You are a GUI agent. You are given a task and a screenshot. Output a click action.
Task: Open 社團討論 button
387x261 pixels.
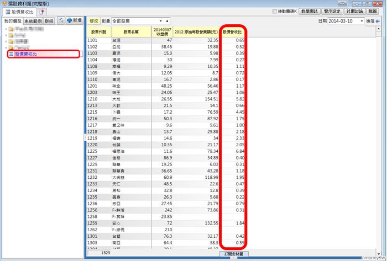click(355, 12)
